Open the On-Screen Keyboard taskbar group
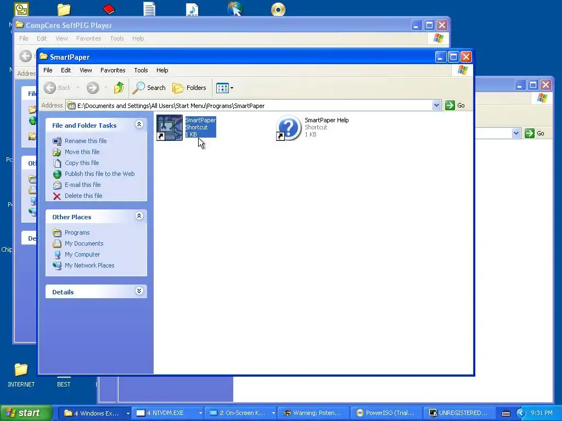This screenshot has width=562, height=421. 241,413
